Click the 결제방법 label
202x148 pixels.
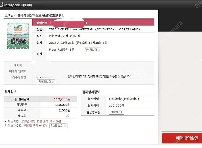pyautogui.click(x=93, y=99)
